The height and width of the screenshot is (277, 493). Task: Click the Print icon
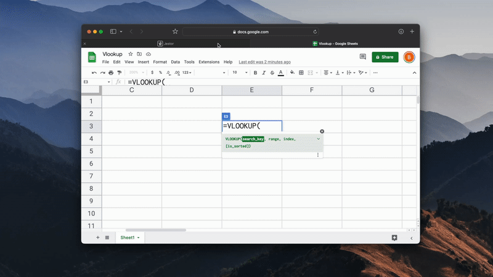pyautogui.click(x=111, y=73)
